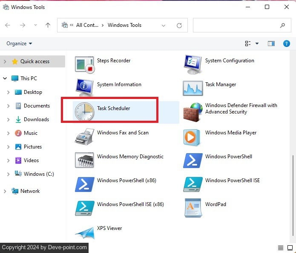Launch the WordPad icon
Image resolution: width=296 pixels, height=253 pixels.
tap(193, 208)
